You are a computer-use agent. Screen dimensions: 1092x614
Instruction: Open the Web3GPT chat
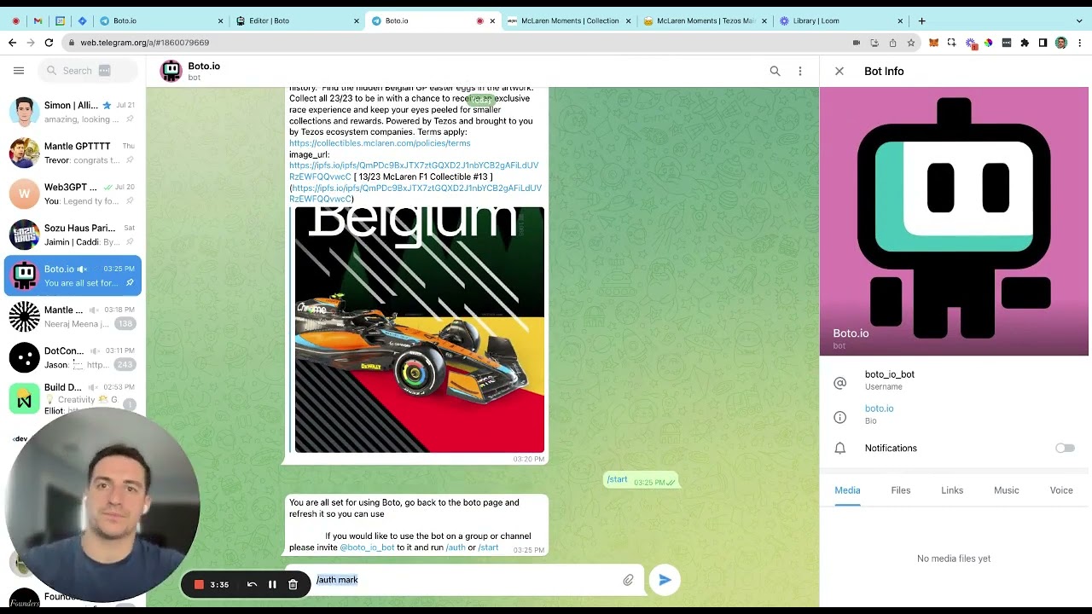click(x=73, y=194)
